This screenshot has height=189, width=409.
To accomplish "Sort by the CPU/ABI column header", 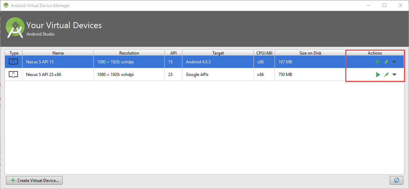I will (x=264, y=53).
